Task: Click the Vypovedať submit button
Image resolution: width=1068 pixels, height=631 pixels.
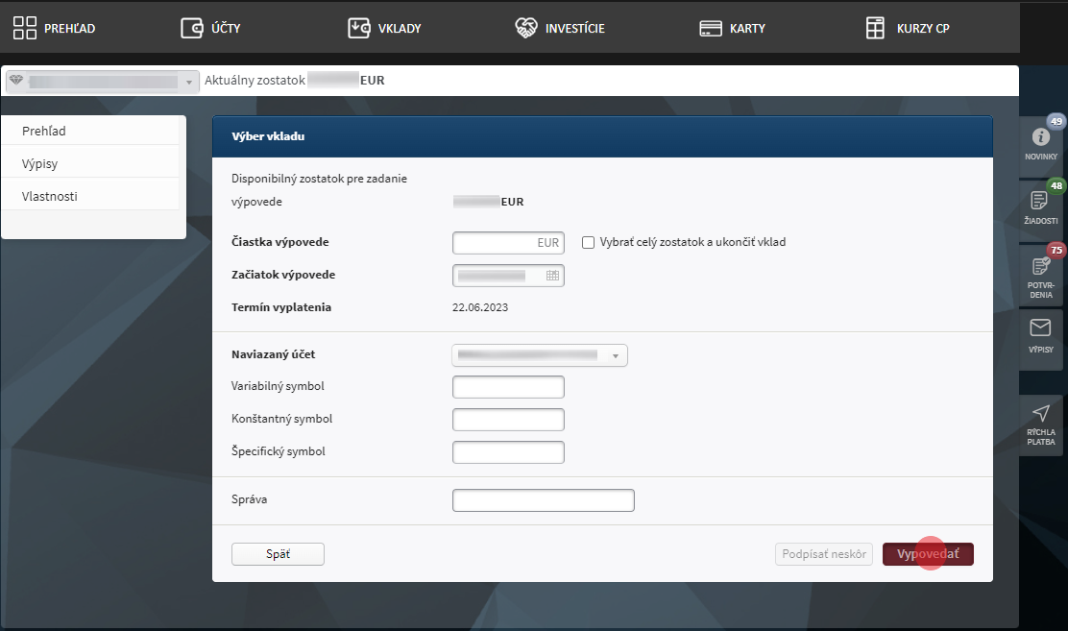Action: pos(927,554)
